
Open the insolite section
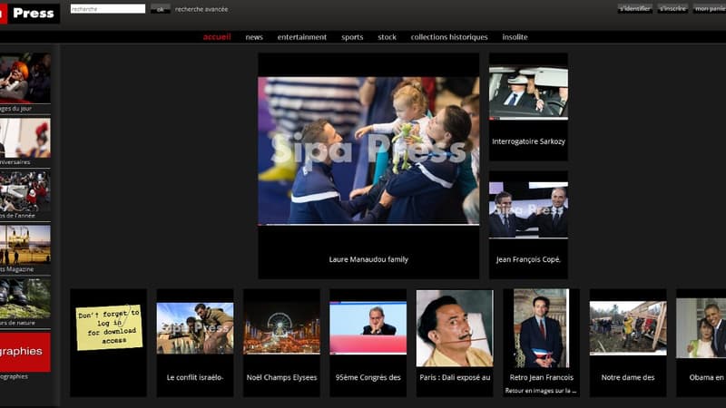[x=515, y=37]
